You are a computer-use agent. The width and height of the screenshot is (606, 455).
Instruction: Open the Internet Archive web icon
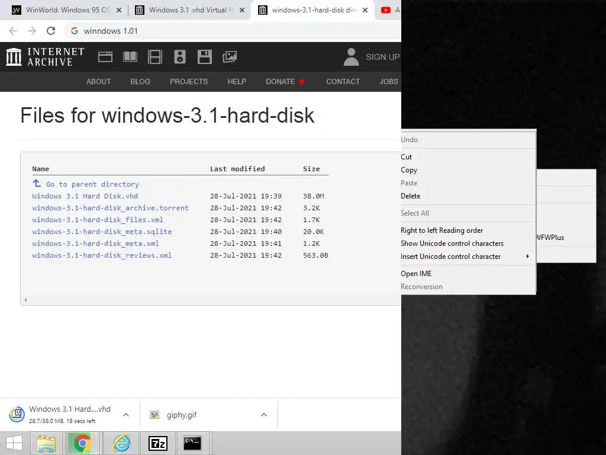105,57
